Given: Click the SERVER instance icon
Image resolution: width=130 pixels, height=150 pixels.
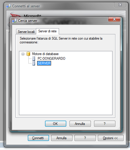Looking at the screenshot, I should 34,63.
